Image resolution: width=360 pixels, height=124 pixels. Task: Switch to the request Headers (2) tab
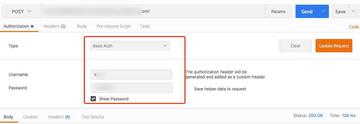[x=54, y=26]
